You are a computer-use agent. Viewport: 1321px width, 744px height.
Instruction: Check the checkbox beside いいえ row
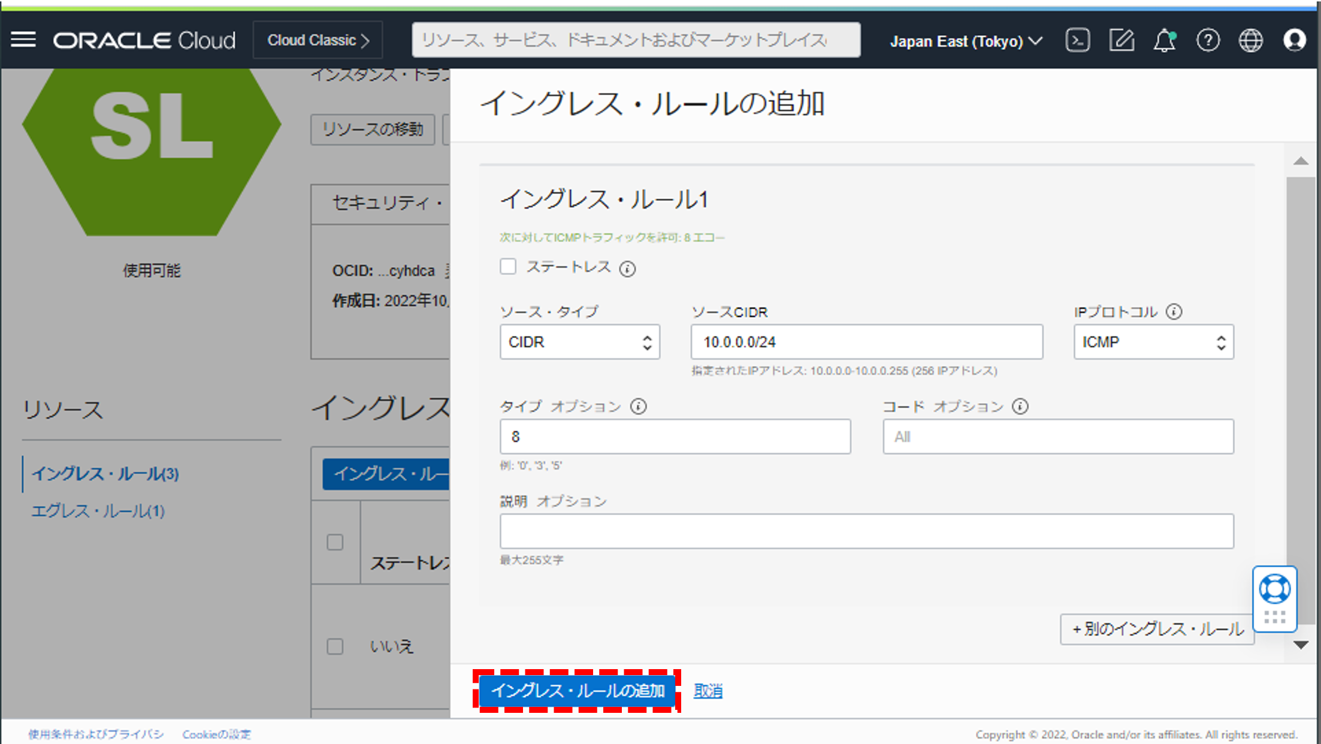point(334,647)
